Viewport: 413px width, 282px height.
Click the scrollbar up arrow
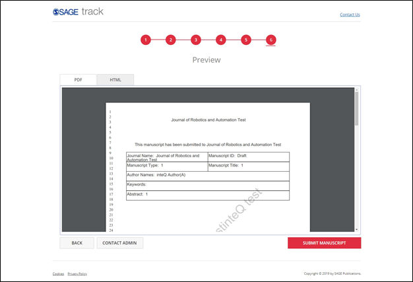(x=357, y=90)
